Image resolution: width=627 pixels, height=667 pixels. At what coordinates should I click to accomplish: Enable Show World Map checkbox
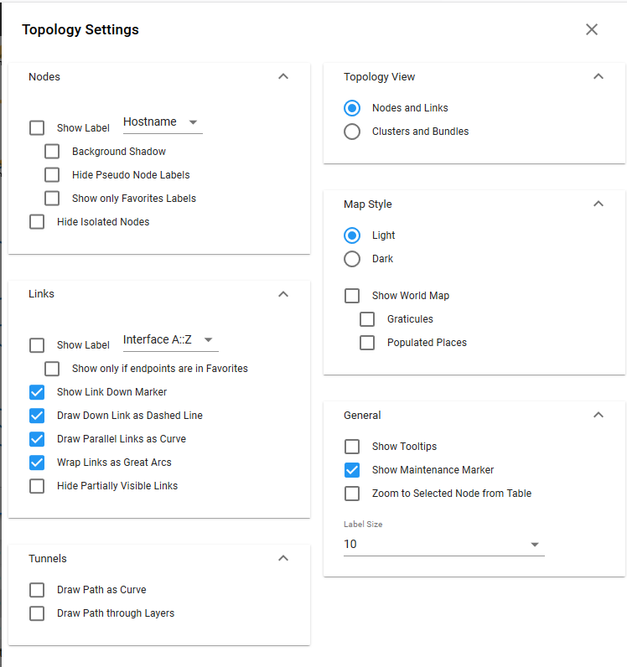pos(353,296)
